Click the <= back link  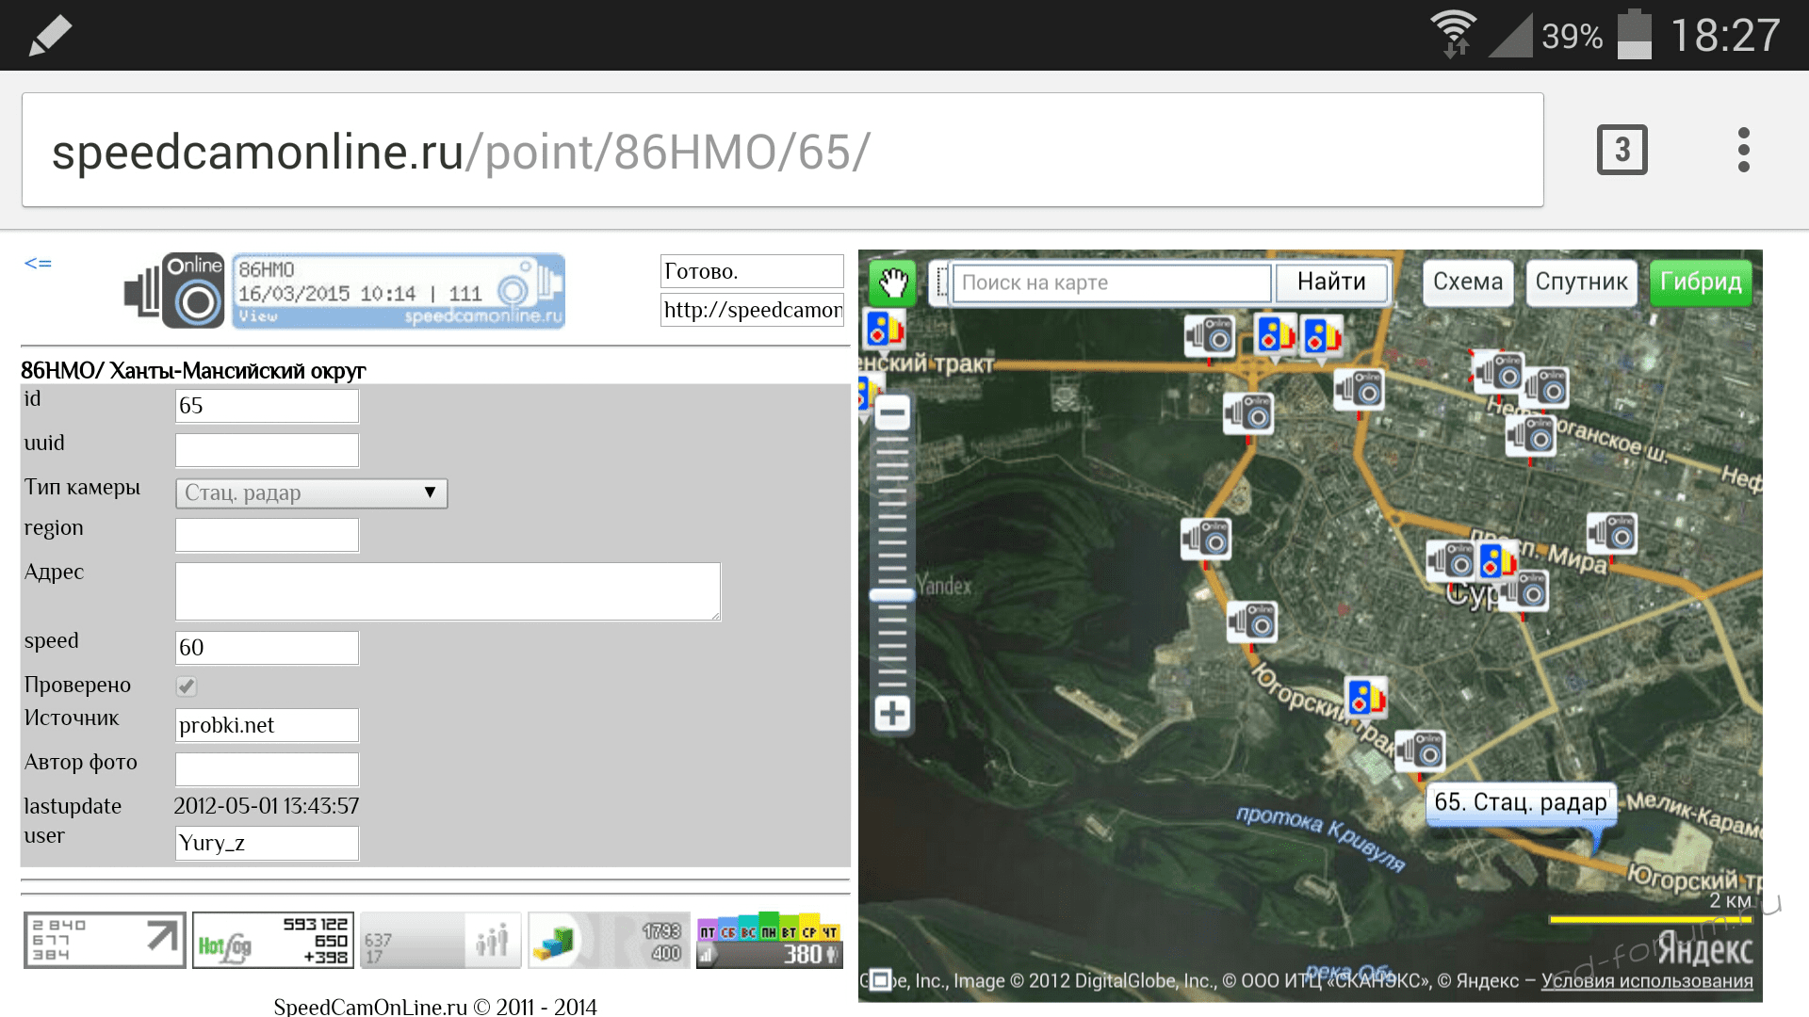[x=38, y=264]
